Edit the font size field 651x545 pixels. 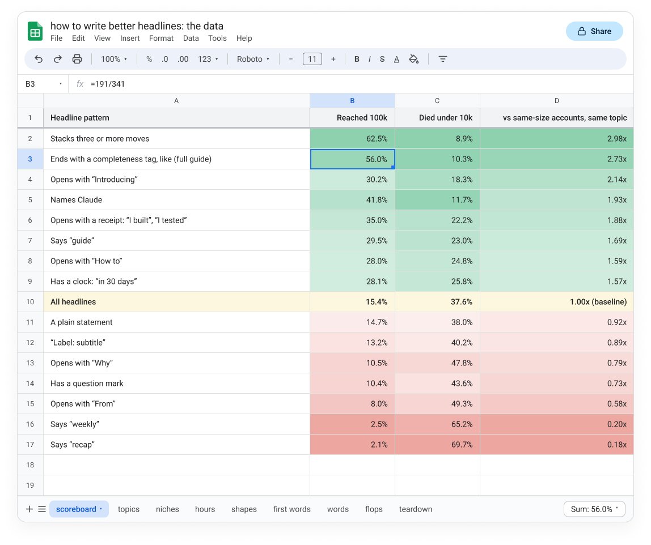pyautogui.click(x=312, y=59)
